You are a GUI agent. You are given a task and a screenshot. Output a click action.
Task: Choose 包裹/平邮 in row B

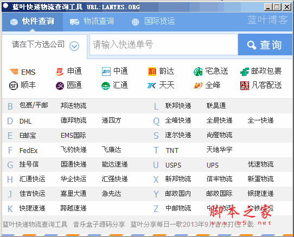(34, 105)
